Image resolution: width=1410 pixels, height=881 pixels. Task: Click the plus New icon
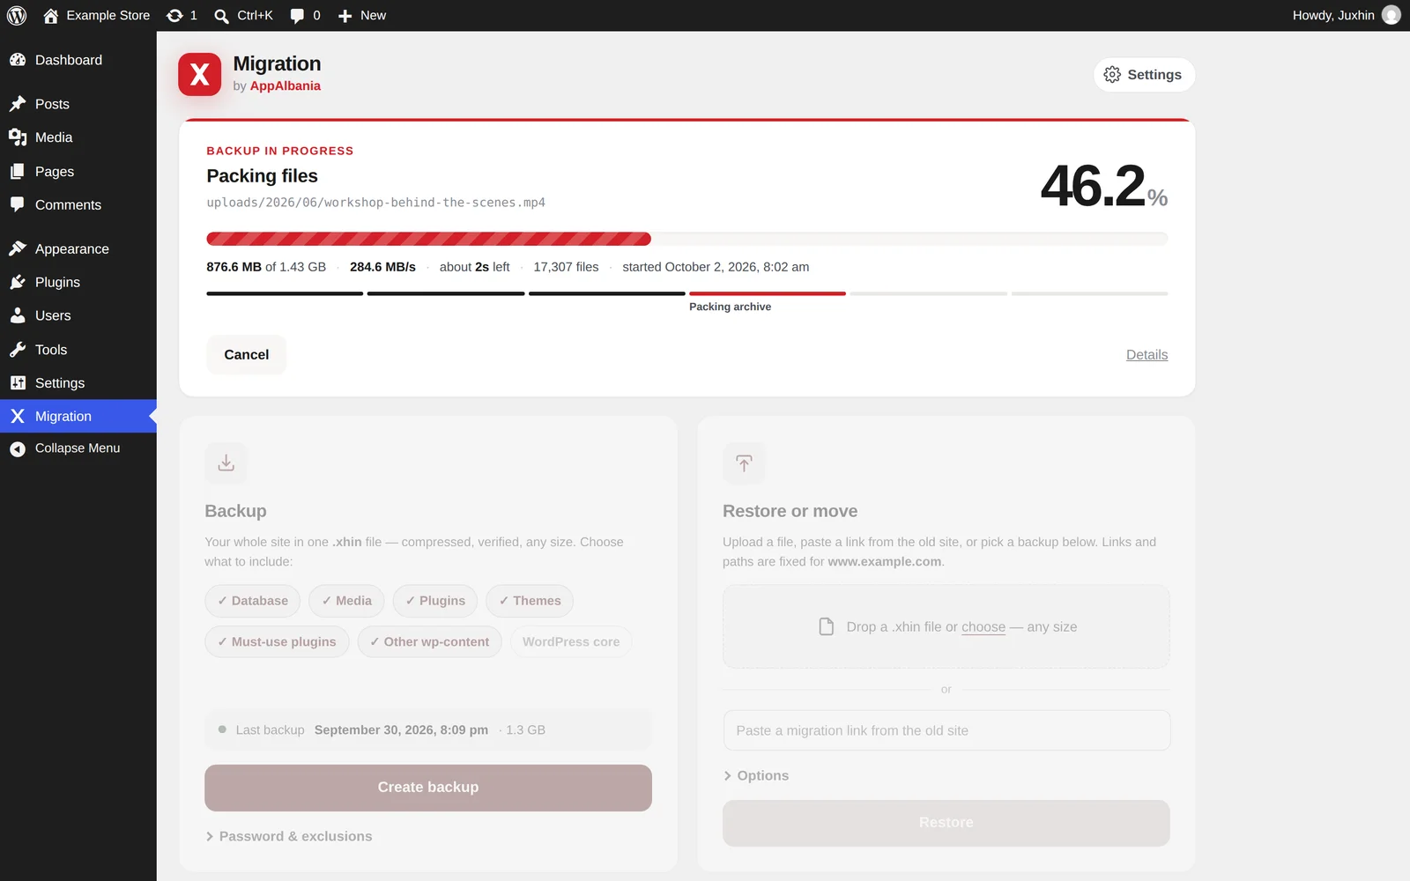tap(345, 16)
